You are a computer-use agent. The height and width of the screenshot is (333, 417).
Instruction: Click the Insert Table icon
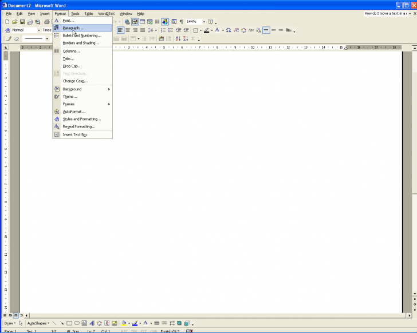coord(142,22)
